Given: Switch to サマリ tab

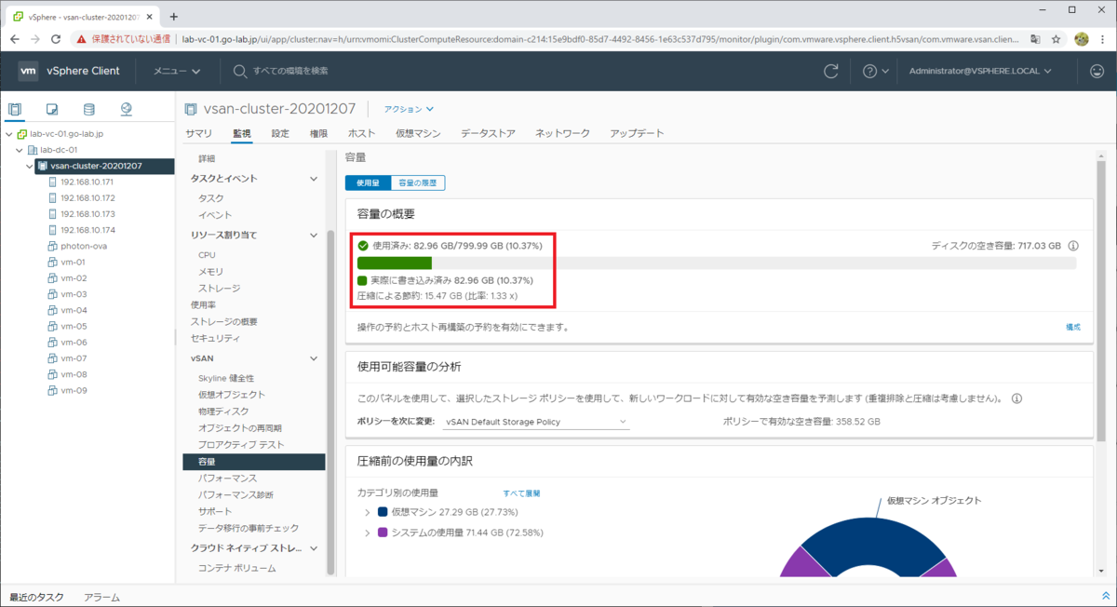Looking at the screenshot, I should coord(198,133).
